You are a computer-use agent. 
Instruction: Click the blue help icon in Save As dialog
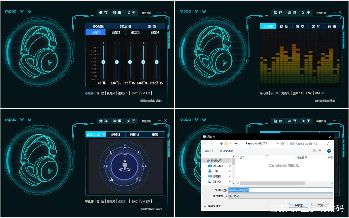tap(329, 151)
